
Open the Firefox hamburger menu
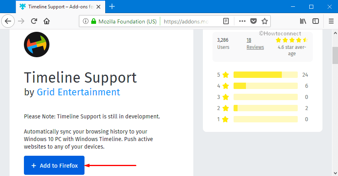pos(331,21)
